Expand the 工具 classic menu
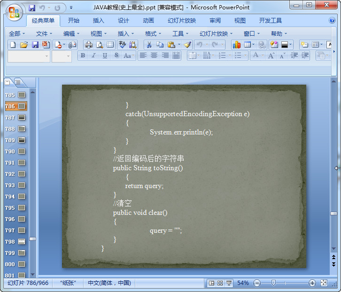Screen dimensions: 341x292 [180, 34]
